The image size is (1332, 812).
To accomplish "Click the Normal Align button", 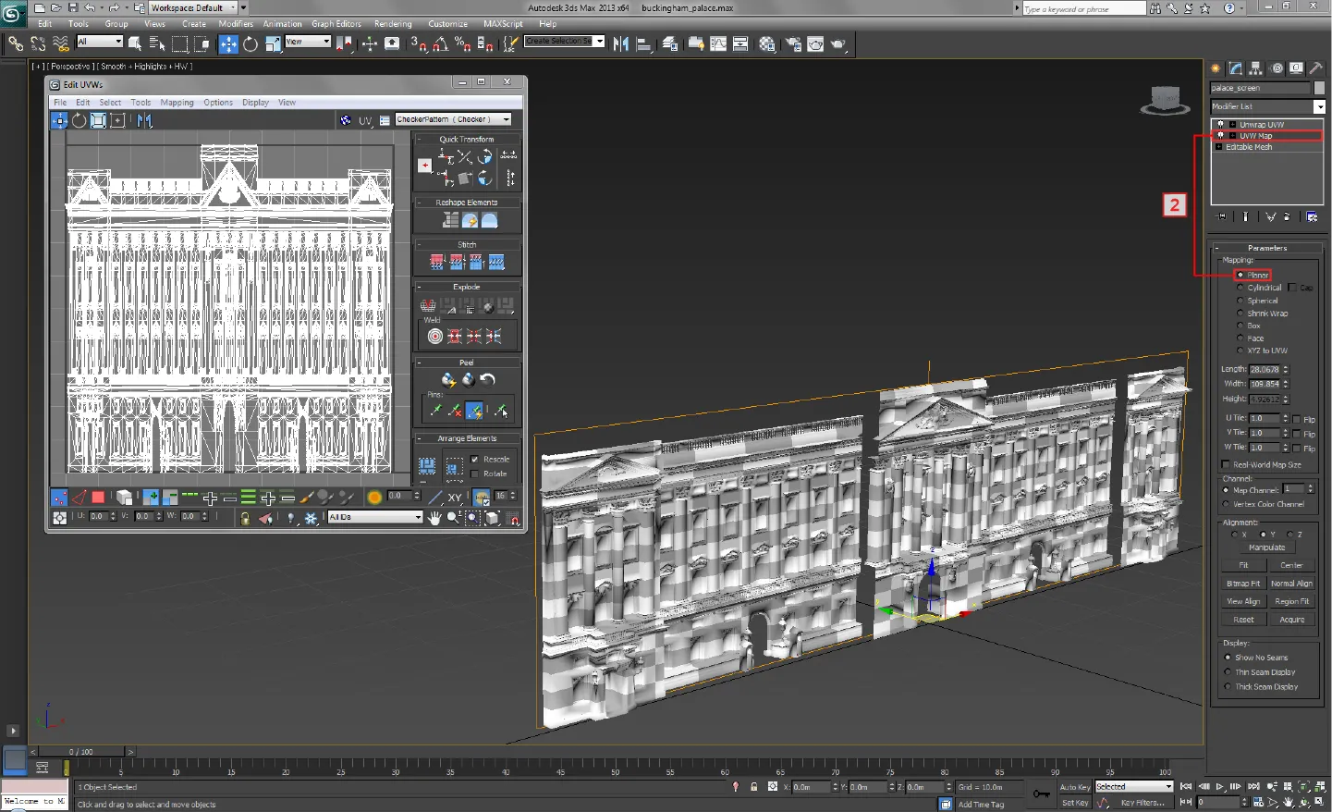I will coord(1292,583).
